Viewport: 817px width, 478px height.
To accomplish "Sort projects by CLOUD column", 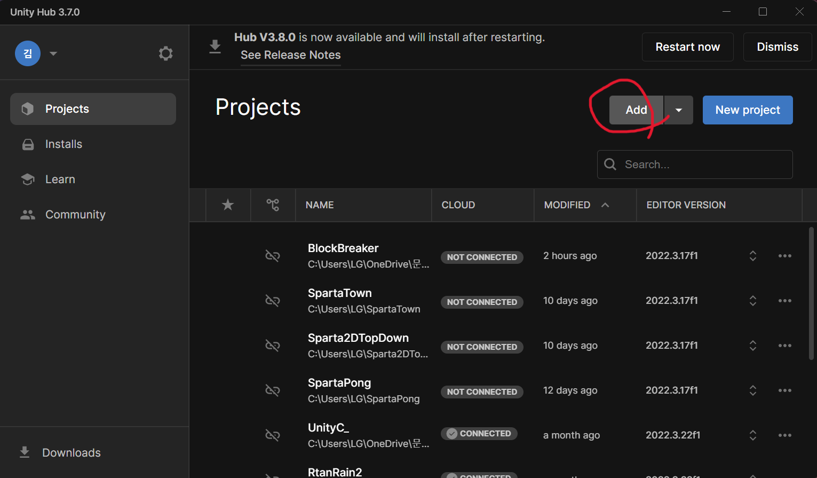I will 458,205.
